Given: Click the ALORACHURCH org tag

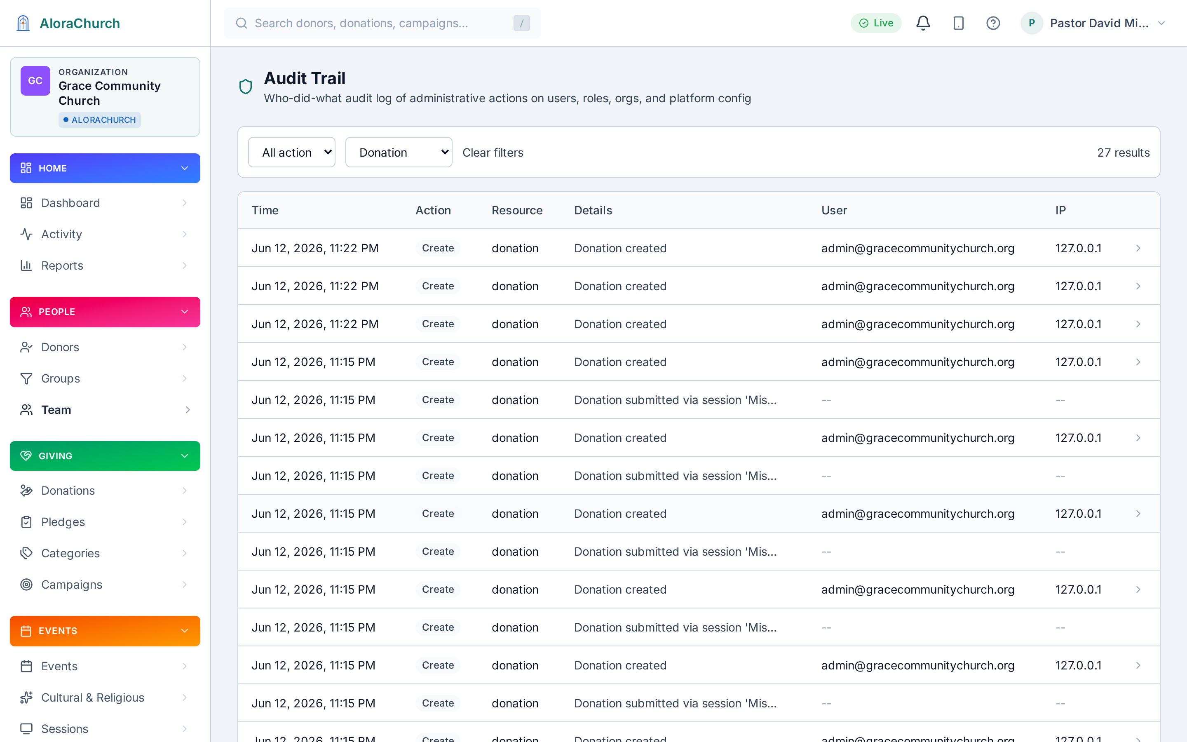Looking at the screenshot, I should (x=100, y=120).
